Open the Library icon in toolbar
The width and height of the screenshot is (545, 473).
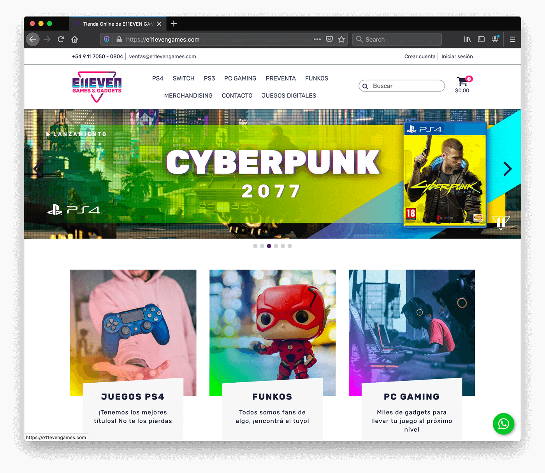[x=468, y=39]
